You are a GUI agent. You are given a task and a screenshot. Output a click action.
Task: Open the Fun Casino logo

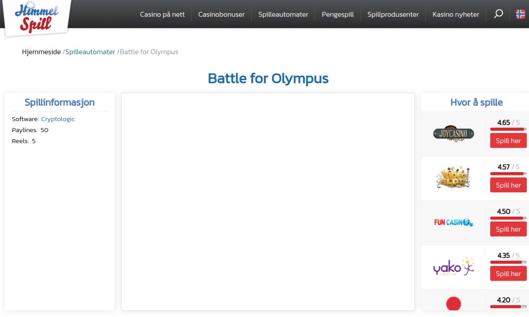(453, 222)
